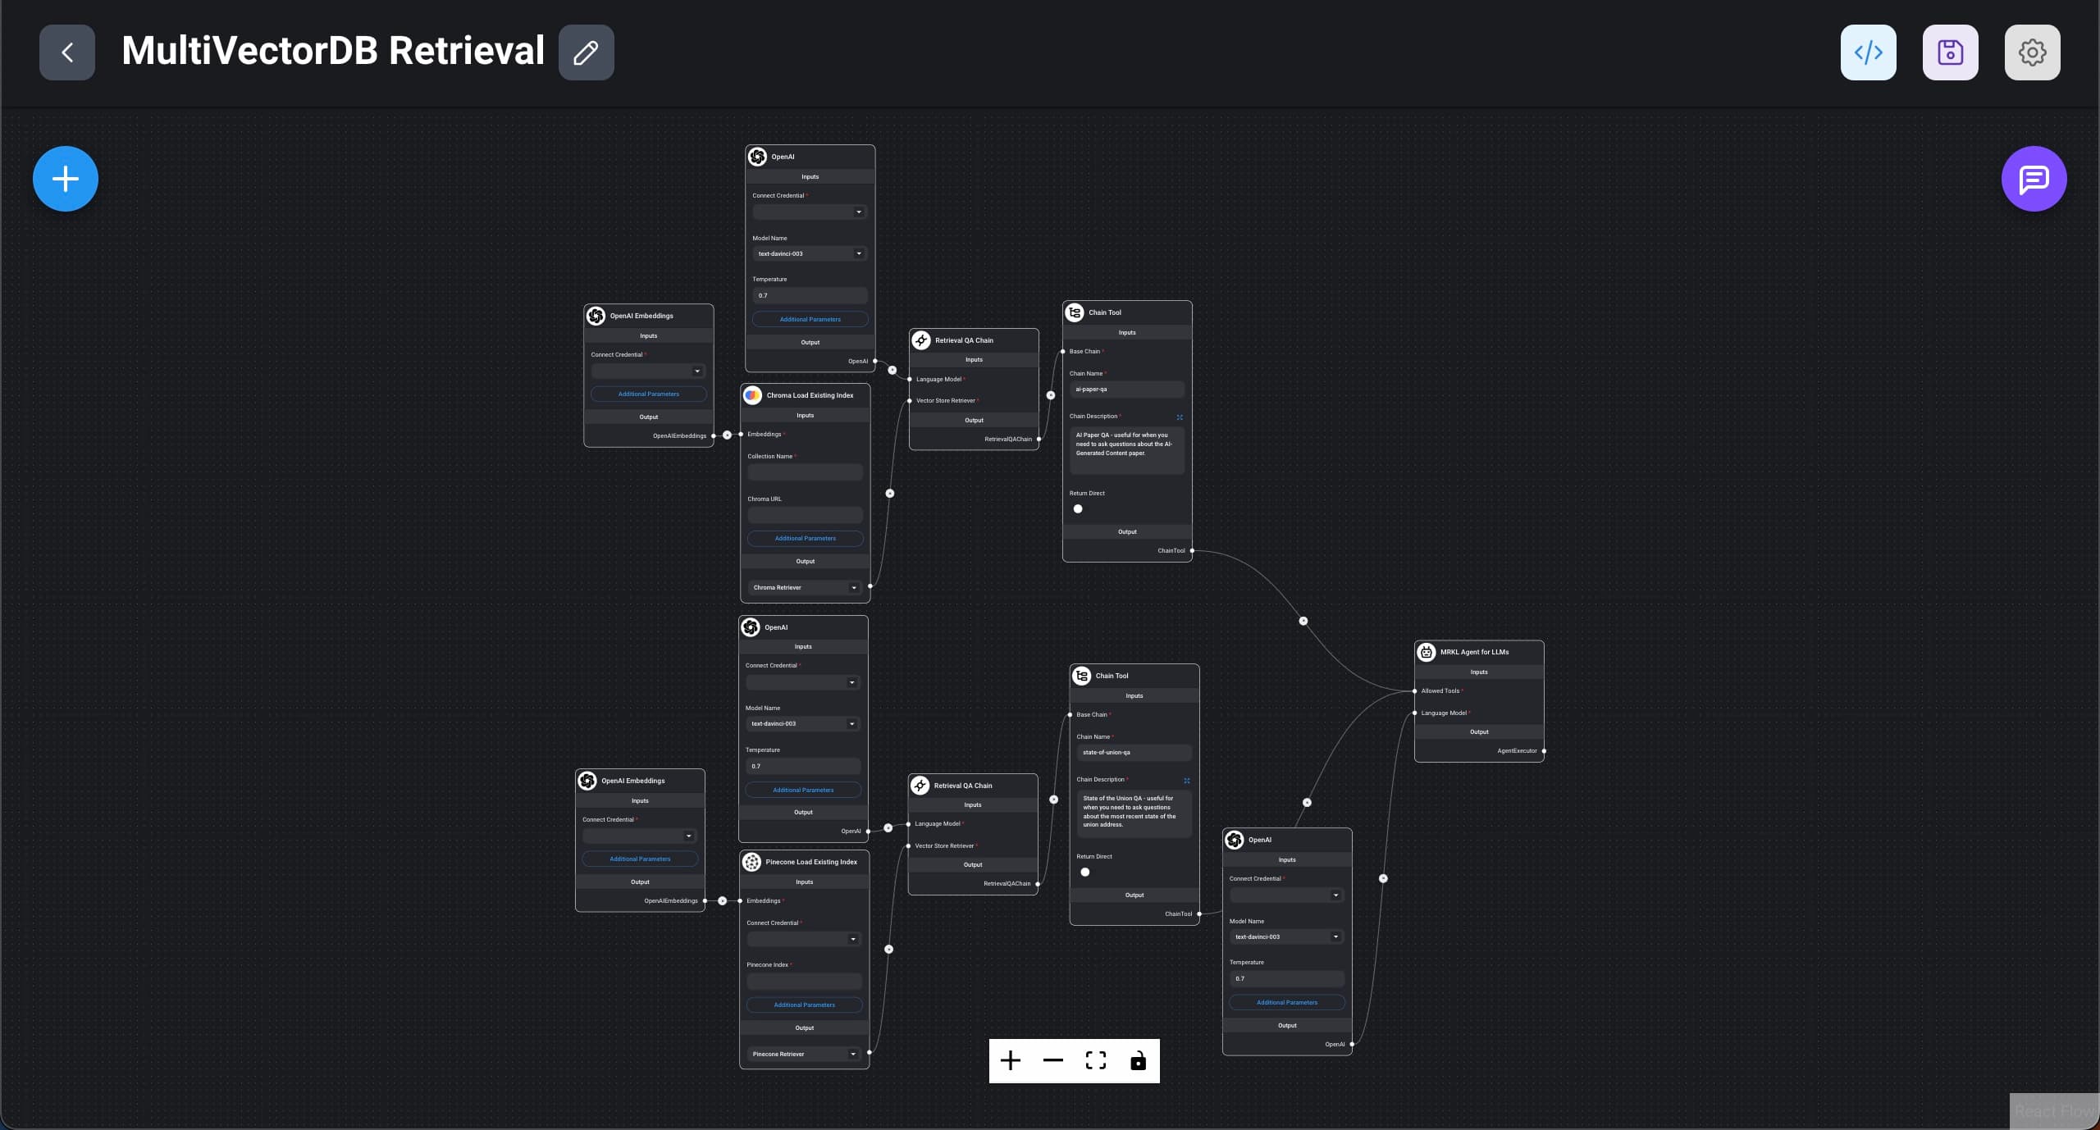This screenshot has width=2100, height=1130.
Task: Go back using the left arrow button
Action: pyautogui.click(x=67, y=52)
